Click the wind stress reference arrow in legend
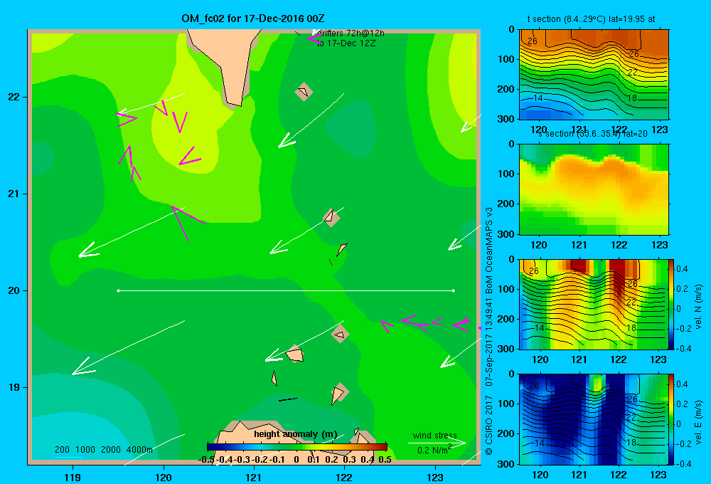The width and height of the screenshot is (711, 484). coord(437,442)
